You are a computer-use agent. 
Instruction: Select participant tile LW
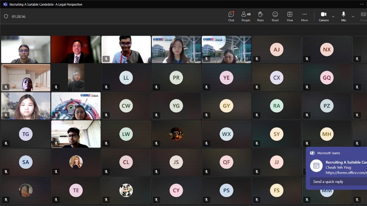[x=126, y=134]
